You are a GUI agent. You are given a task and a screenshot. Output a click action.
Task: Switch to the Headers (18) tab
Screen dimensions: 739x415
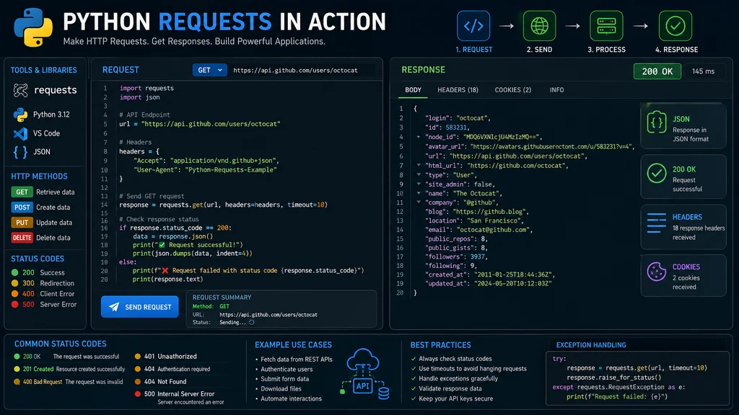pos(458,90)
